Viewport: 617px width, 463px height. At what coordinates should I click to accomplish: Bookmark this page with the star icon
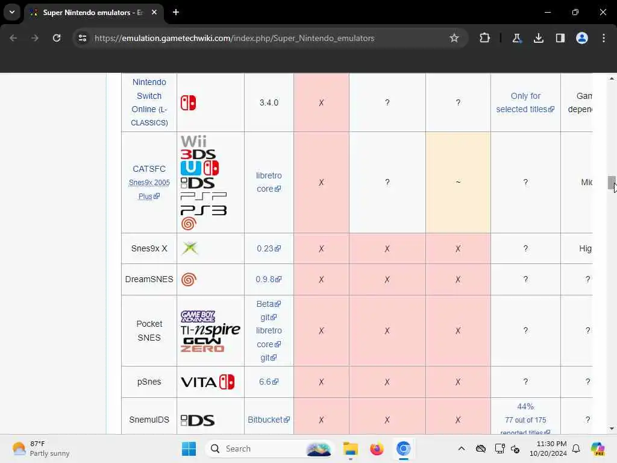pyautogui.click(x=454, y=38)
